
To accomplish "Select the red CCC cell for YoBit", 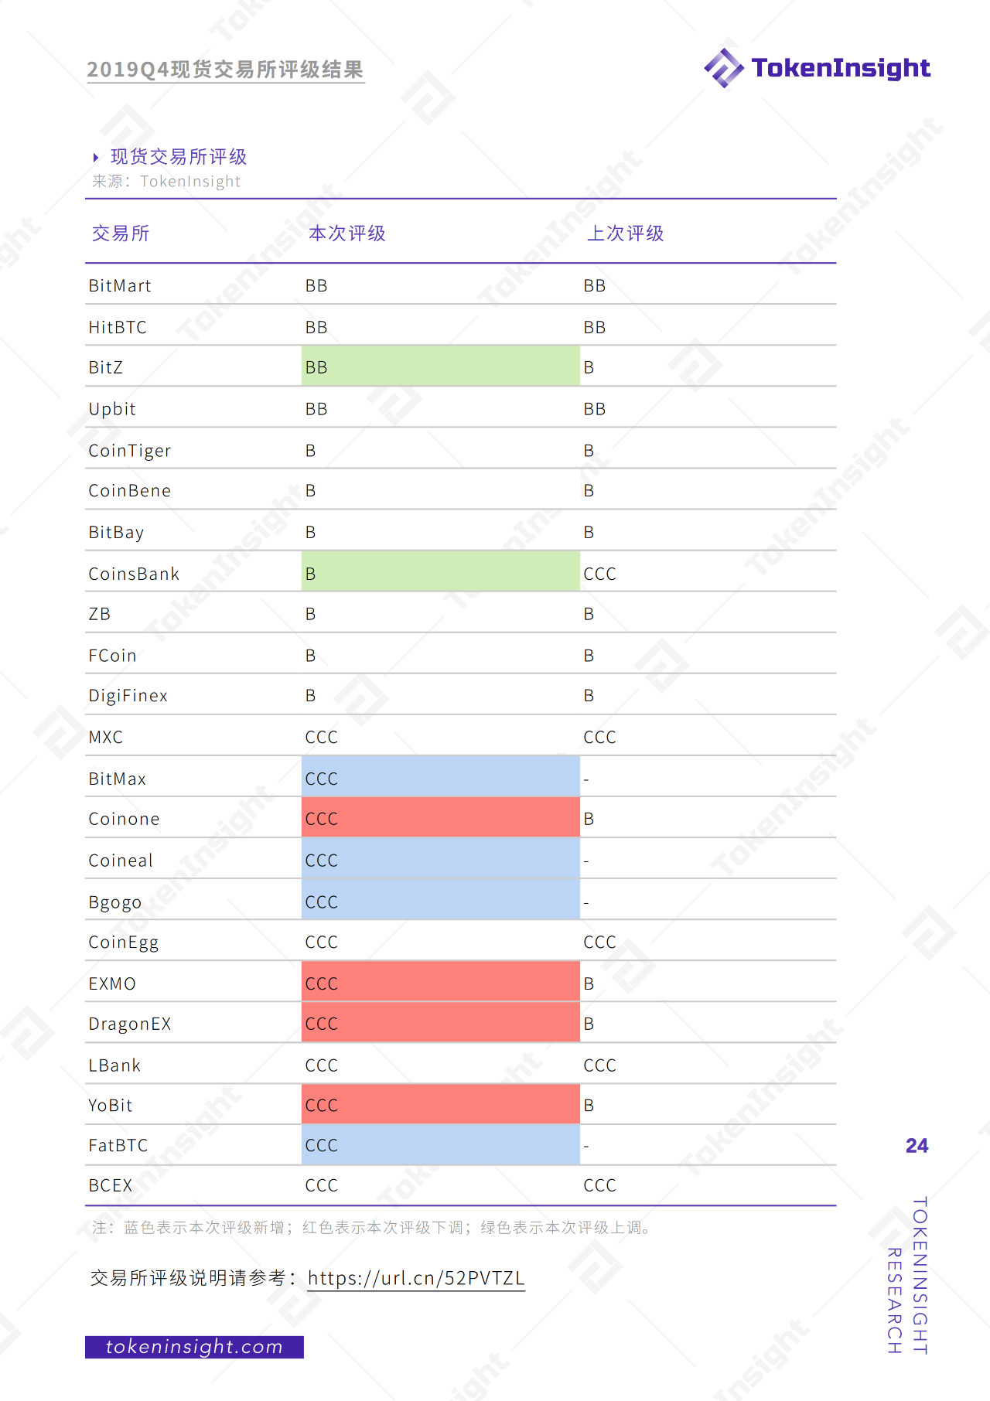I will point(440,1105).
